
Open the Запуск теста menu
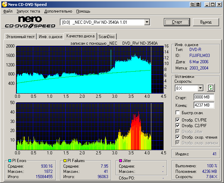28,11
